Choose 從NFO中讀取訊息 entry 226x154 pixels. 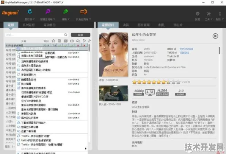coord(52,101)
